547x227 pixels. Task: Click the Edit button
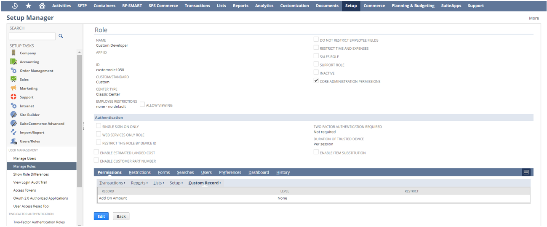tap(101, 216)
